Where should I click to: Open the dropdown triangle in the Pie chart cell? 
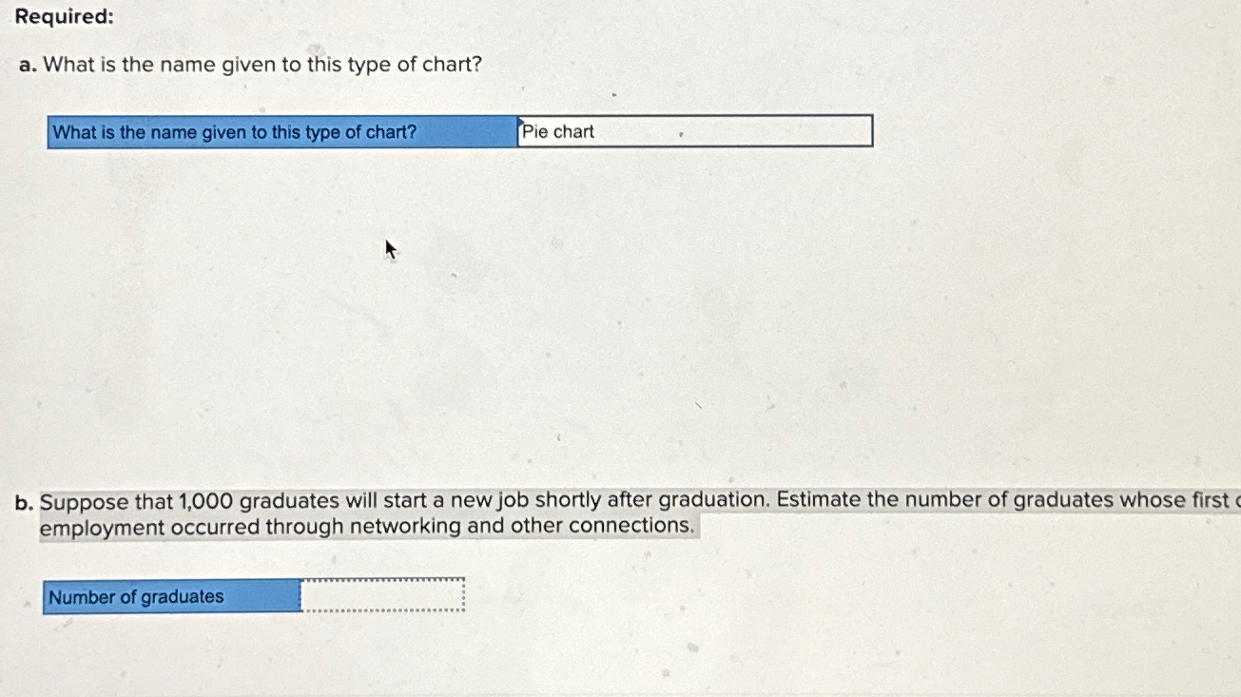(x=522, y=121)
